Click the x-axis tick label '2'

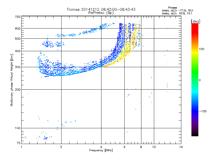[61, 147]
